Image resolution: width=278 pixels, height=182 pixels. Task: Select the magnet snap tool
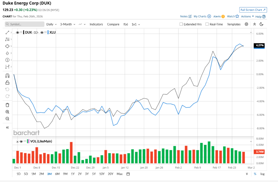[x=7, y=76]
